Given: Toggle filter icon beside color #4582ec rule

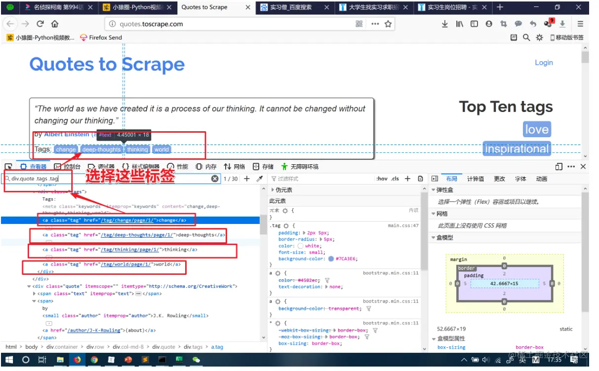Looking at the screenshot, I should pos(327,280).
